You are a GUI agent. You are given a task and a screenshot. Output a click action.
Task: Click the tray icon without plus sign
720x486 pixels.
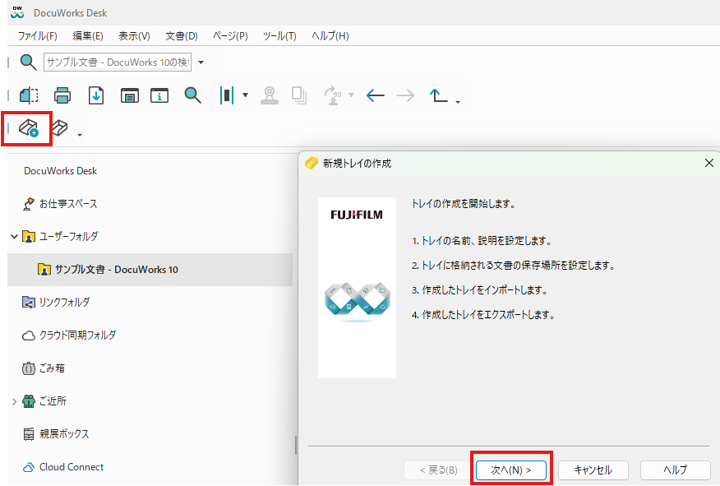click(60, 127)
